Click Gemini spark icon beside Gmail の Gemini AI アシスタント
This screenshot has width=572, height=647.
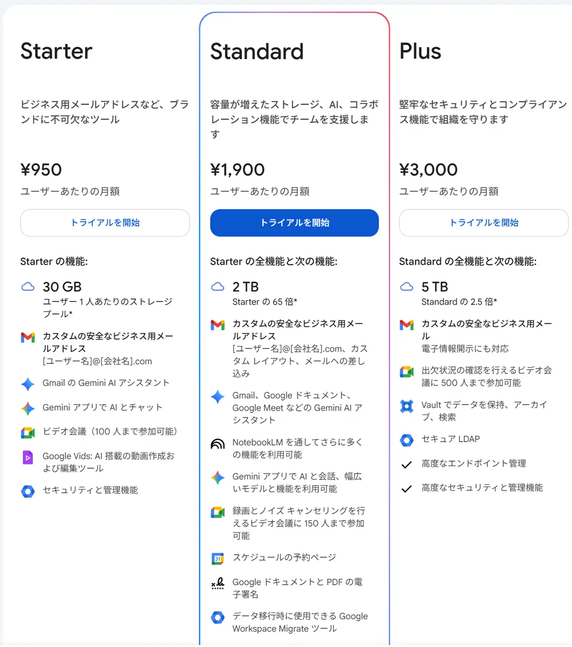28,384
